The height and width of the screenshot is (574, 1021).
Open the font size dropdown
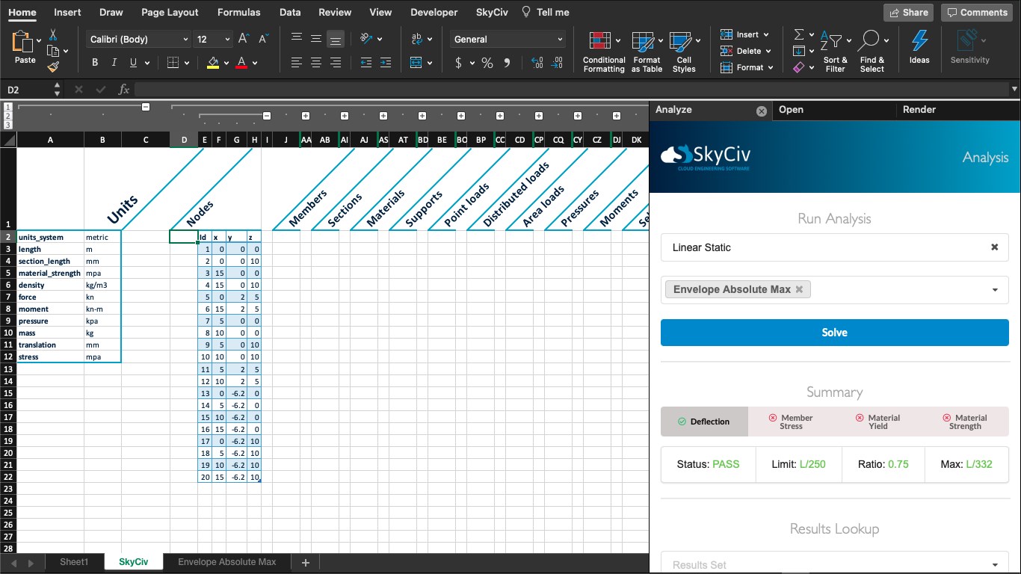pos(227,40)
